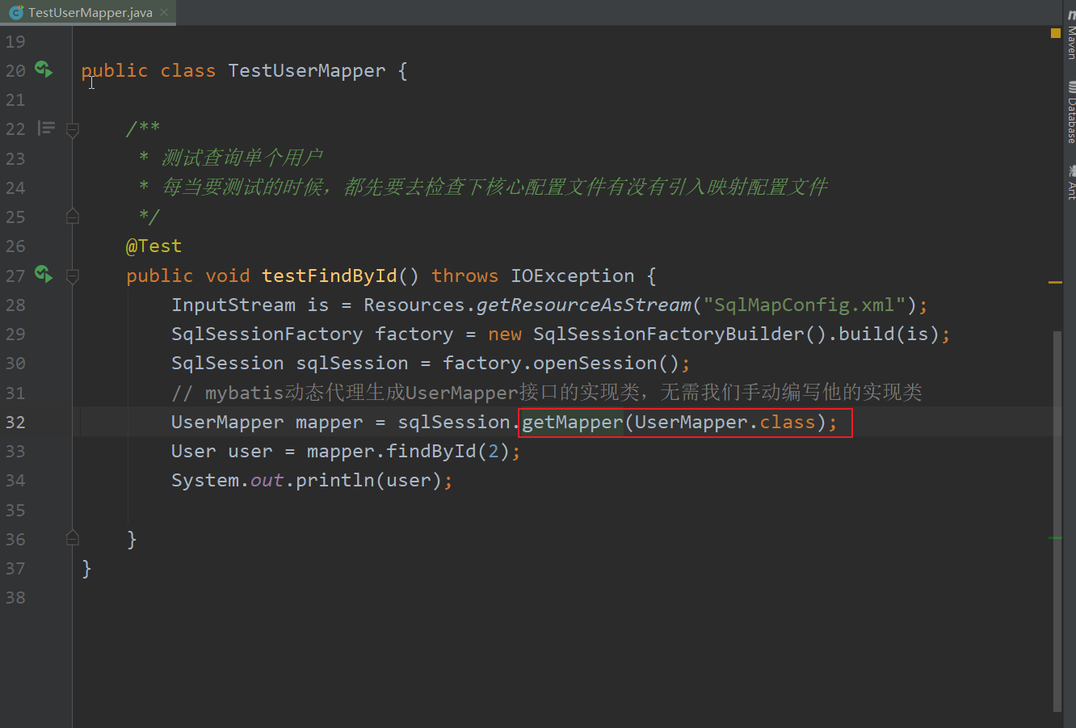Click the comment on line 31 about mybatis
1076x728 pixels.
click(546, 392)
